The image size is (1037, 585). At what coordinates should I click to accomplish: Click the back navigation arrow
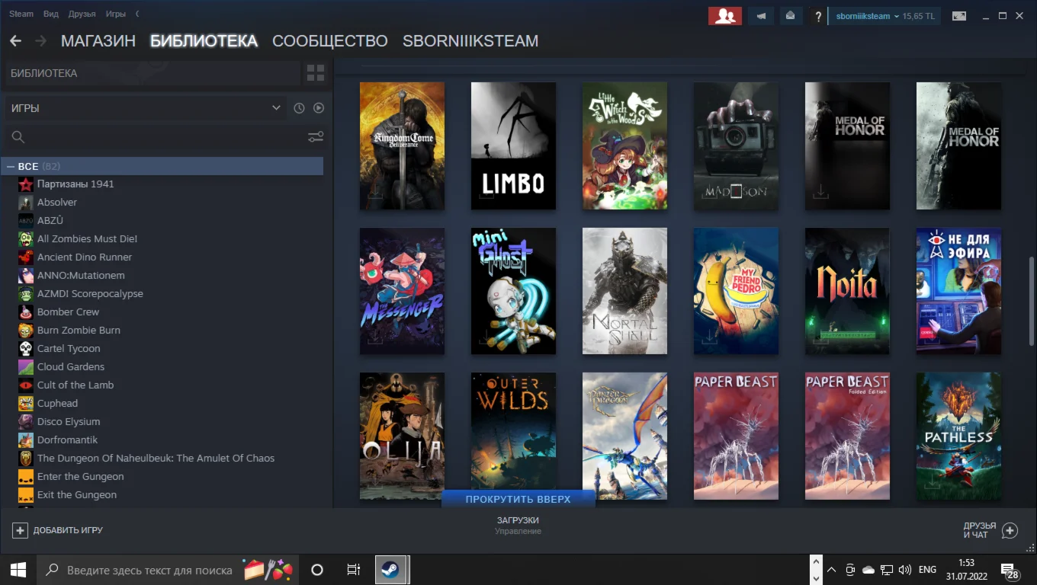click(x=15, y=41)
